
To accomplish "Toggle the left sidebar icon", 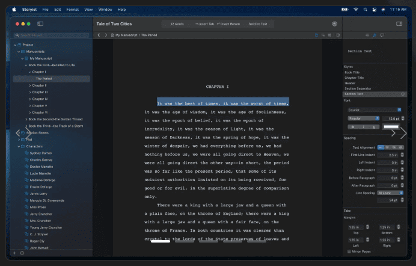I will point(40,24).
